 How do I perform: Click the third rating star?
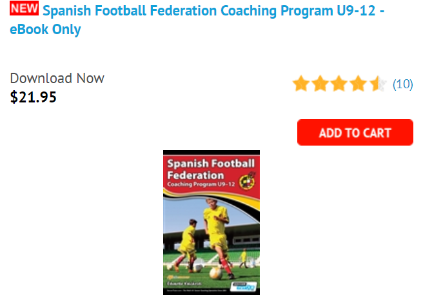(339, 84)
